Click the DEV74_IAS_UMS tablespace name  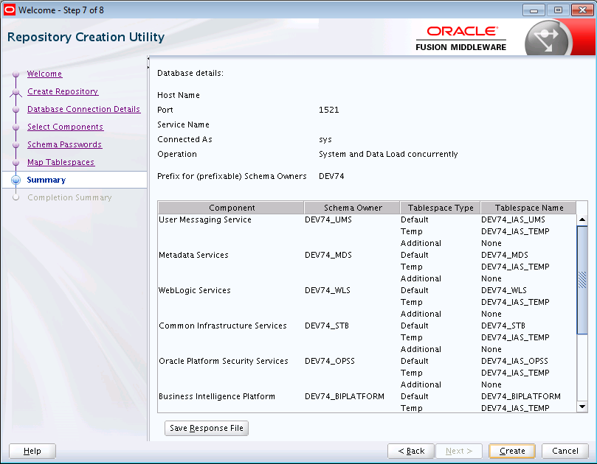click(513, 220)
